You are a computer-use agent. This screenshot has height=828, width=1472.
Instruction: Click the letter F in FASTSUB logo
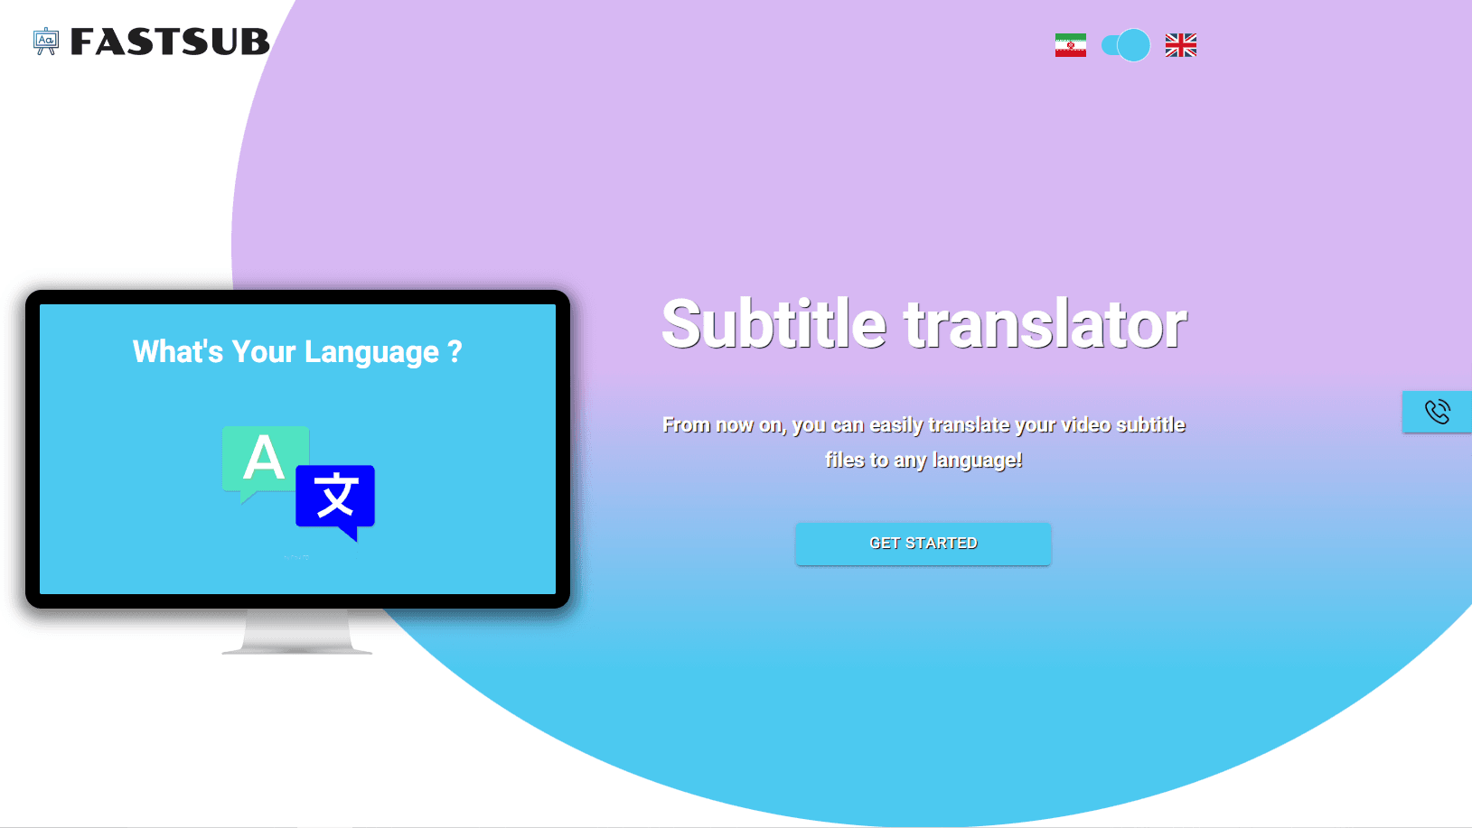click(84, 42)
